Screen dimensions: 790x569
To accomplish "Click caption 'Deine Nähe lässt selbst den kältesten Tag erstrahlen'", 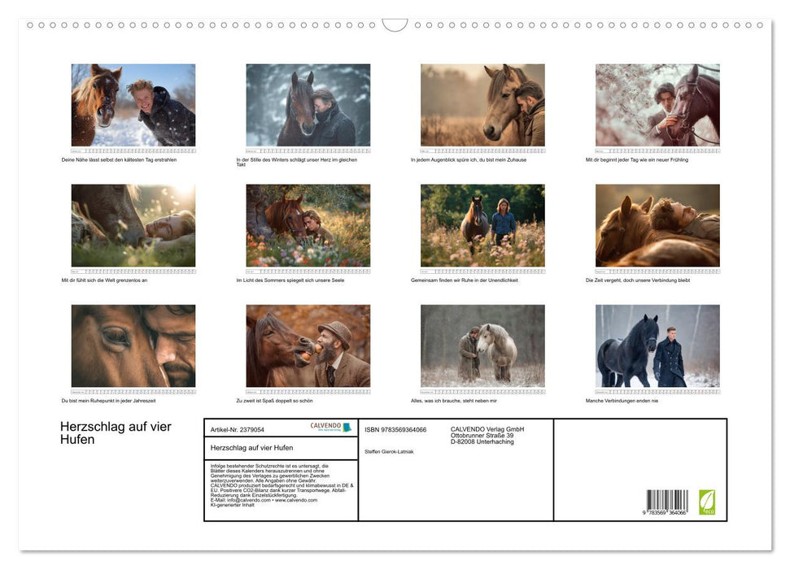I will pyautogui.click(x=119, y=159).
